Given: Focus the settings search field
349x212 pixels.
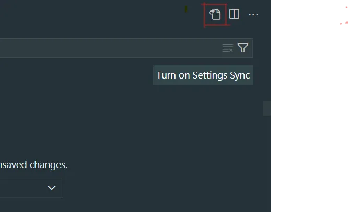Looking at the screenshot, I should (x=104, y=48).
